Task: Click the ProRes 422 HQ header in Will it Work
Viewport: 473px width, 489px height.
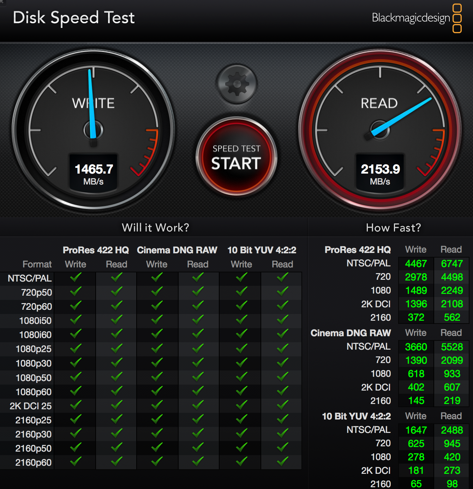Action: (x=96, y=250)
